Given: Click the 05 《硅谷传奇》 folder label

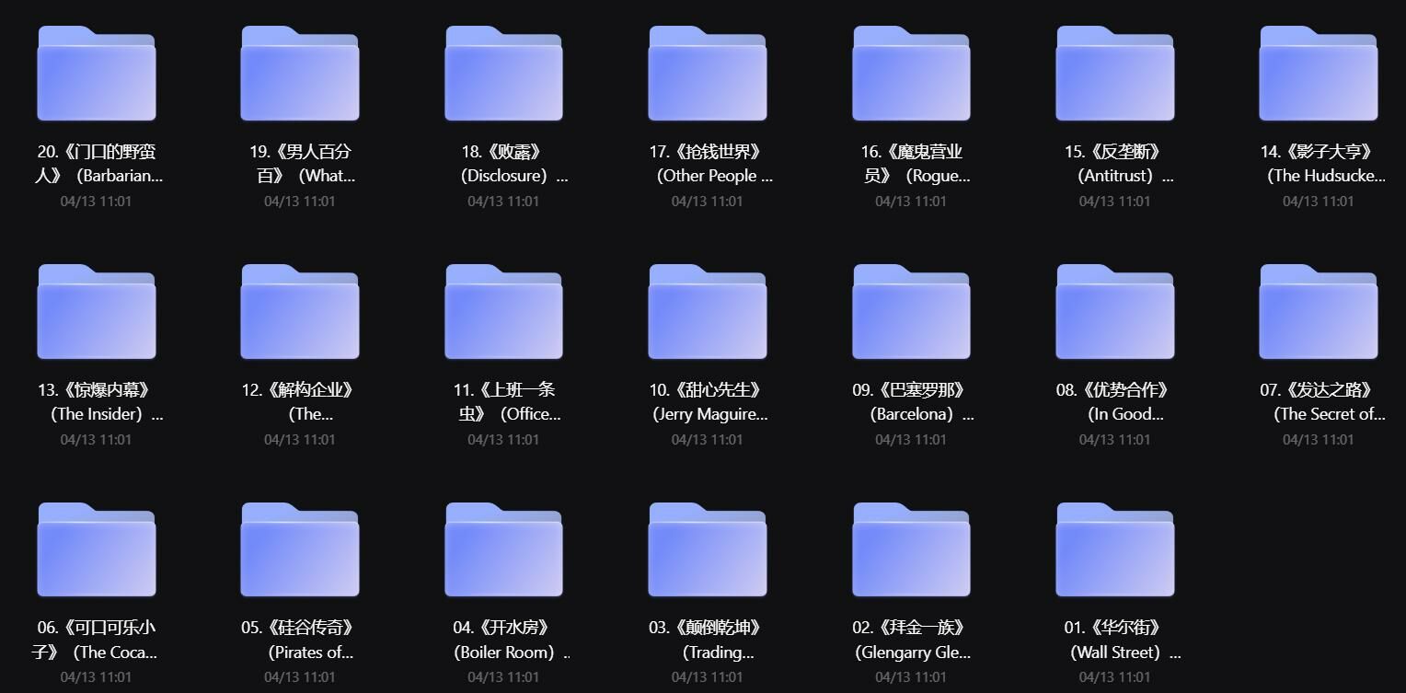Looking at the screenshot, I should click(299, 640).
